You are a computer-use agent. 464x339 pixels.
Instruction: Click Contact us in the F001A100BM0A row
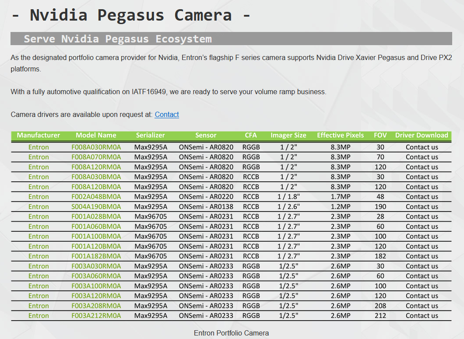point(422,236)
